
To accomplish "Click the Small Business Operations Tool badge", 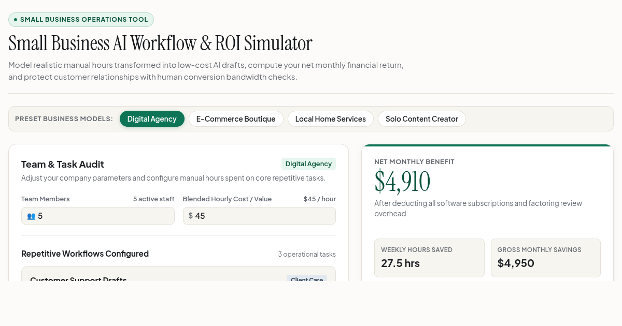I will coord(81,20).
